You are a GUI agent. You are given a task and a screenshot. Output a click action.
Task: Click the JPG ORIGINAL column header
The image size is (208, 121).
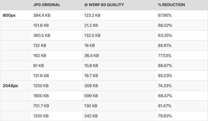point(47,5)
